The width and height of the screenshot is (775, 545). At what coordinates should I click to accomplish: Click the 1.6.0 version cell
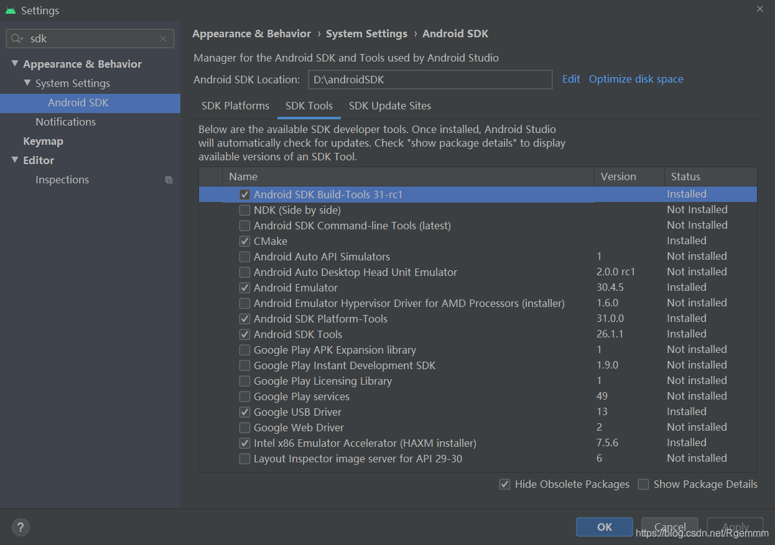tap(608, 303)
